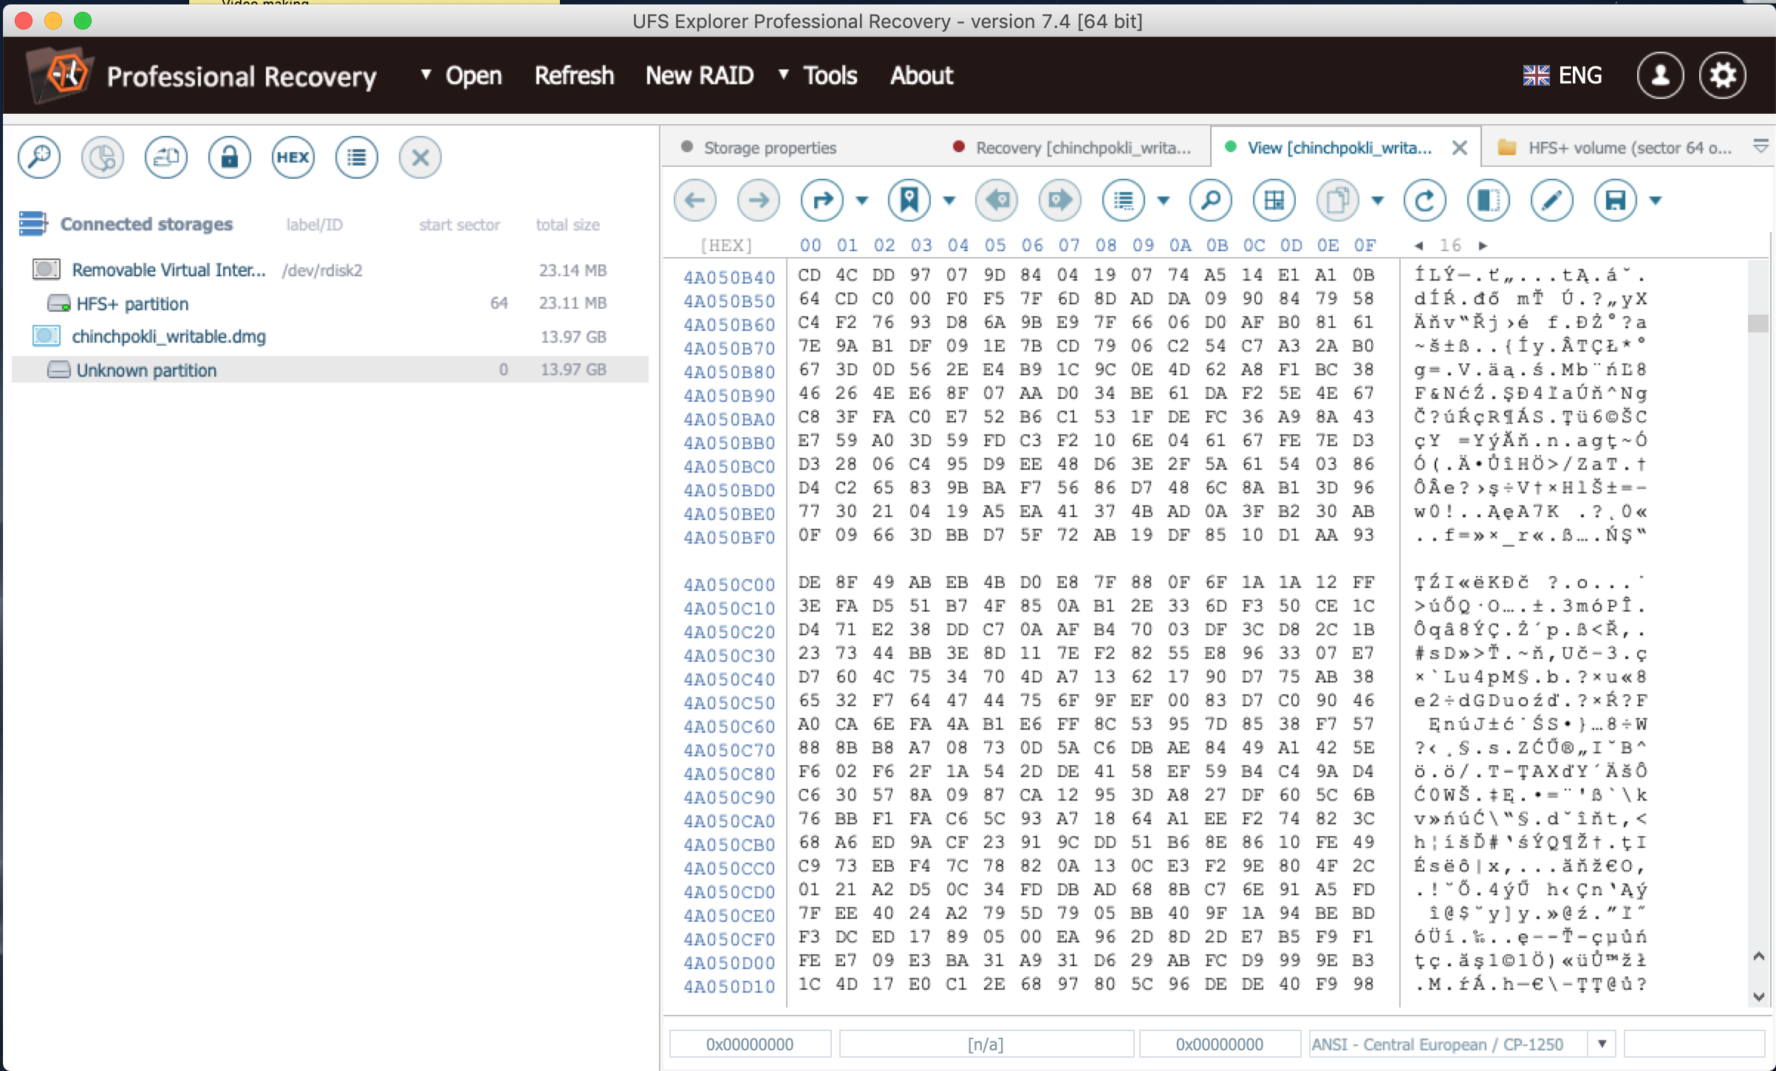Expand the structure list dropdown arrow
1776x1071 pixels.
pos(1164,200)
